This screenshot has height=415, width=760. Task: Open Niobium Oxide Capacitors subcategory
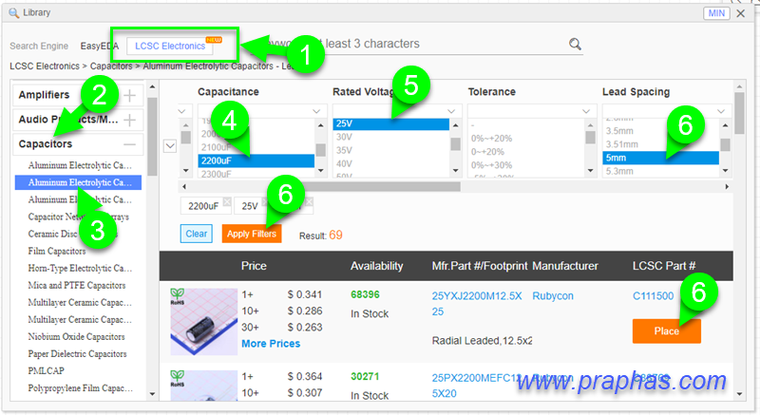(x=76, y=336)
